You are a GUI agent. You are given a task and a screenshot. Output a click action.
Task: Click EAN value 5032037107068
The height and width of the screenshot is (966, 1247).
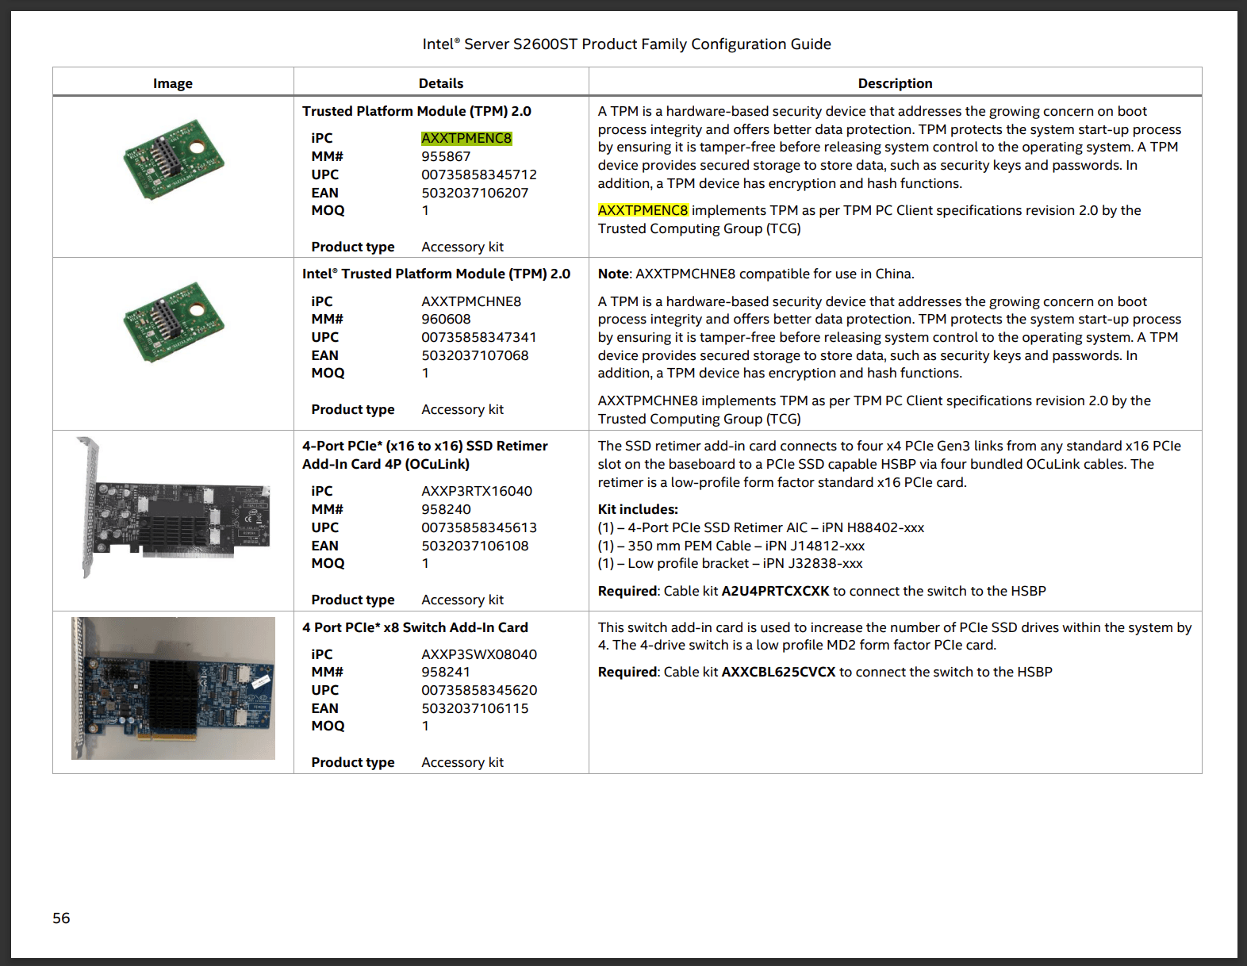(475, 355)
